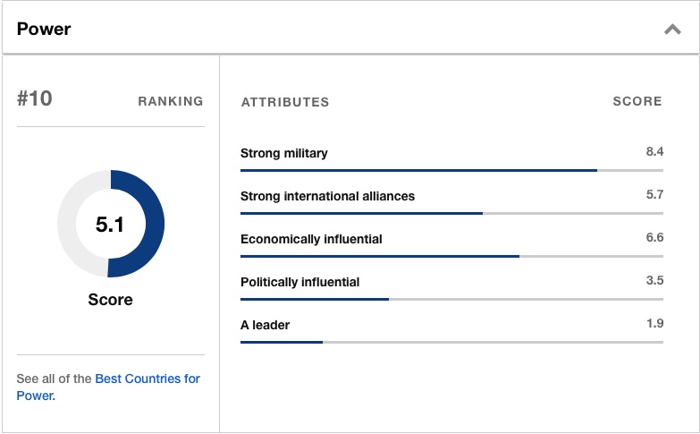
Task: Click the 8.4 Strong military score
Action: click(x=654, y=152)
